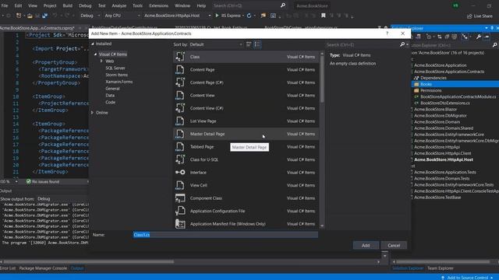
Task: Choose Class for U-SQL template
Action: pyautogui.click(x=246, y=159)
